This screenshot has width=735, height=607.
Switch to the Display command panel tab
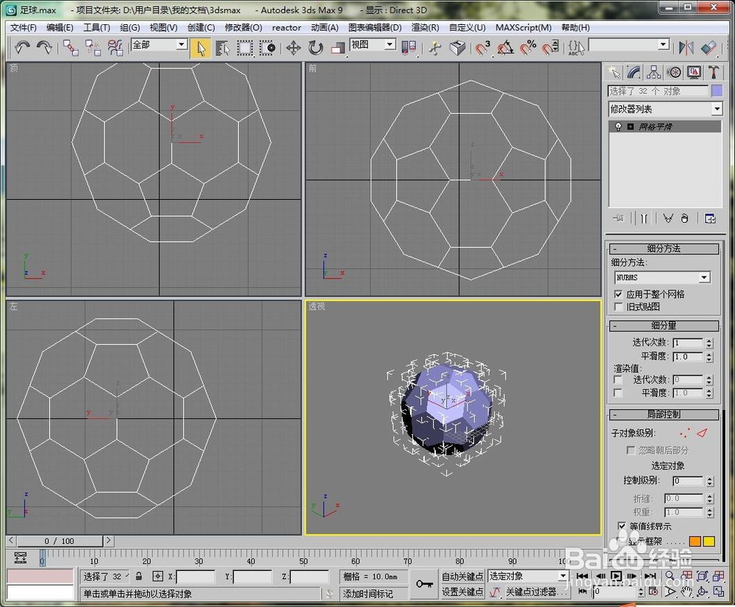click(x=694, y=72)
